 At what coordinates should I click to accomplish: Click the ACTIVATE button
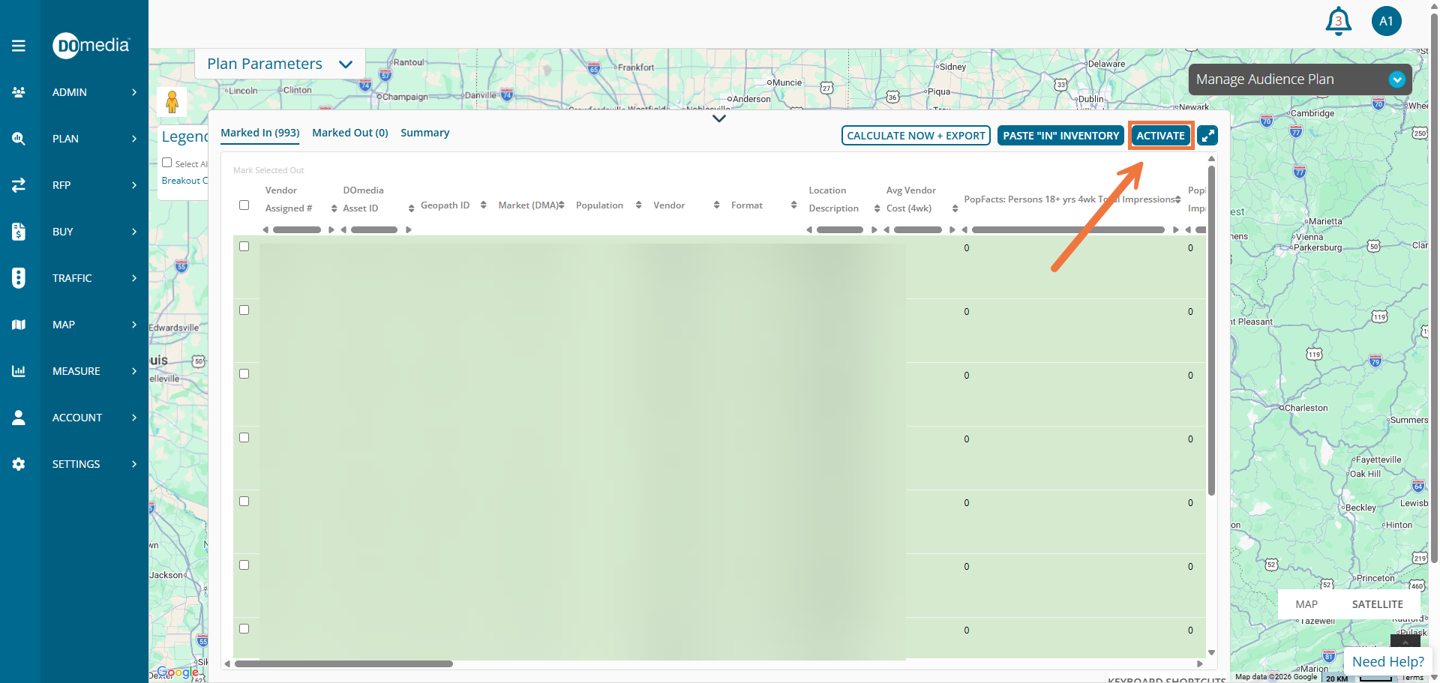coord(1160,136)
